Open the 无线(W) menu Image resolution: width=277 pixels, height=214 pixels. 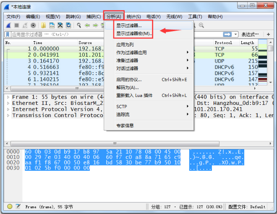coord(174,17)
